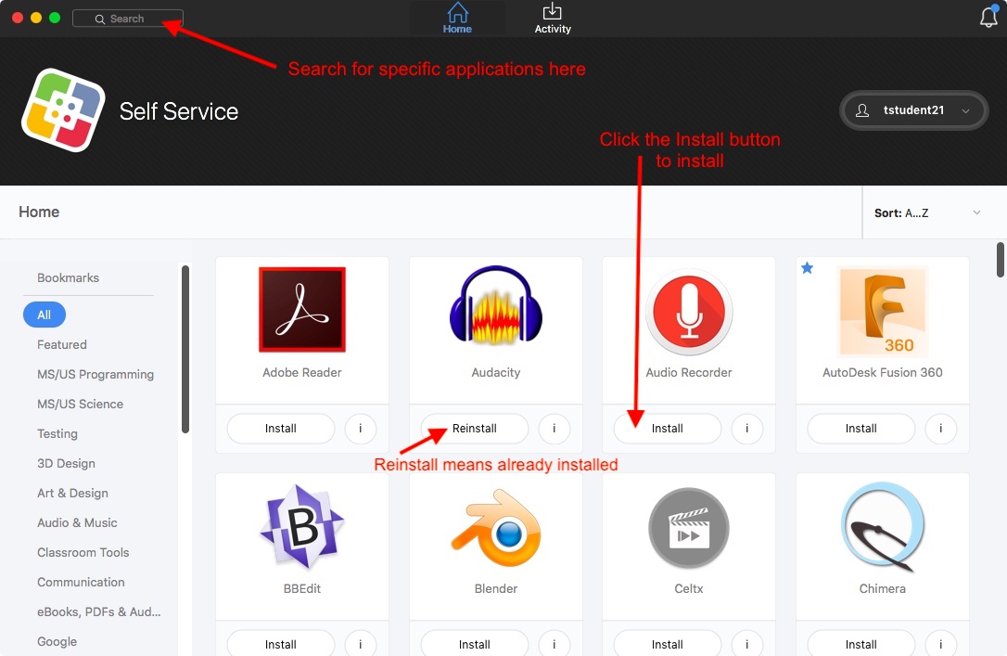Show info for Celtx
1007x656 pixels.
[746, 644]
